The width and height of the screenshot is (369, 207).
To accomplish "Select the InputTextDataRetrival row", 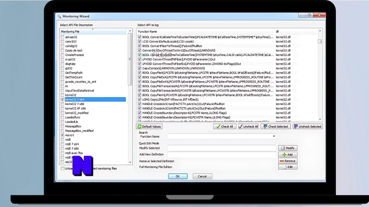I will point(93,91).
